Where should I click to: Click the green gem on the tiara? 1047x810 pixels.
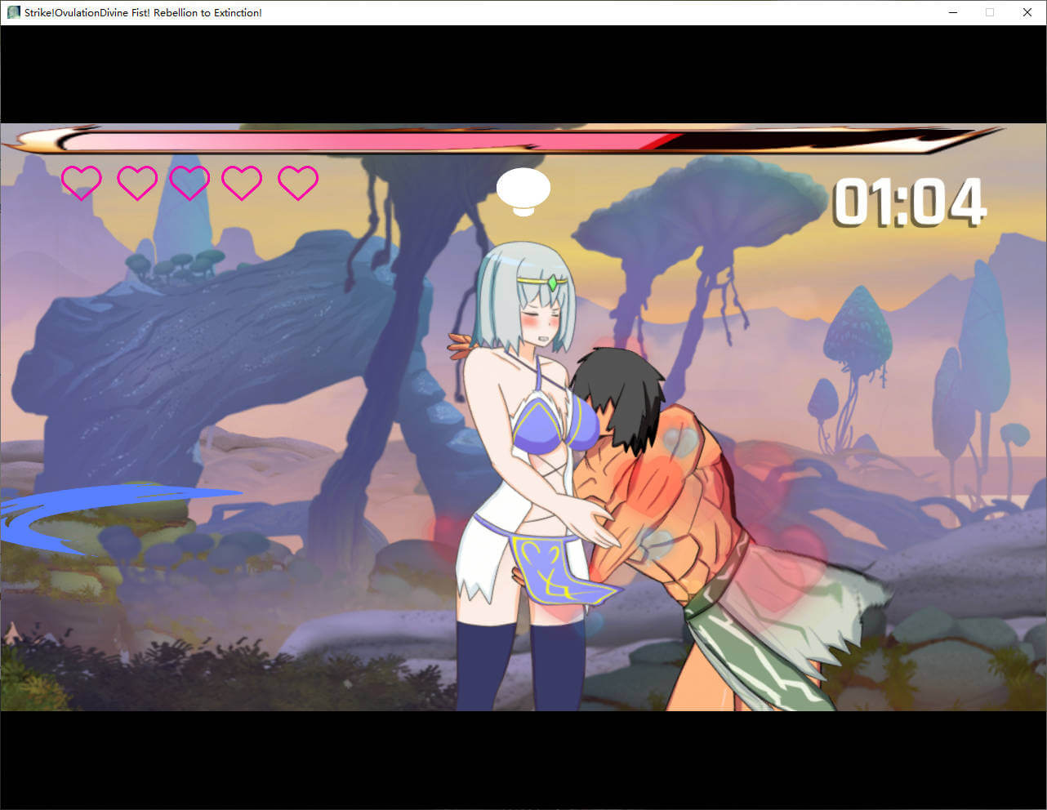[x=553, y=283]
